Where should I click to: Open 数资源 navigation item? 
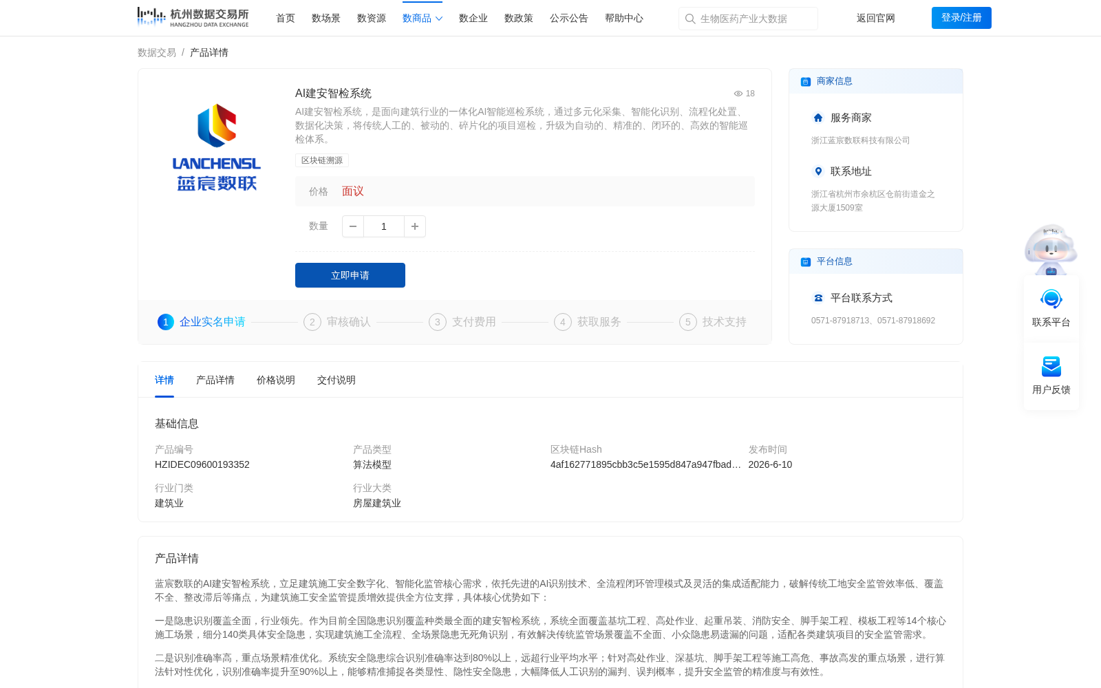pyautogui.click(x=372, y=19)
